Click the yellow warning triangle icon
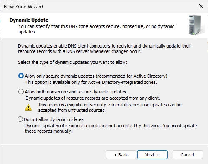This screenshot has width=208, height=164. 28,108
